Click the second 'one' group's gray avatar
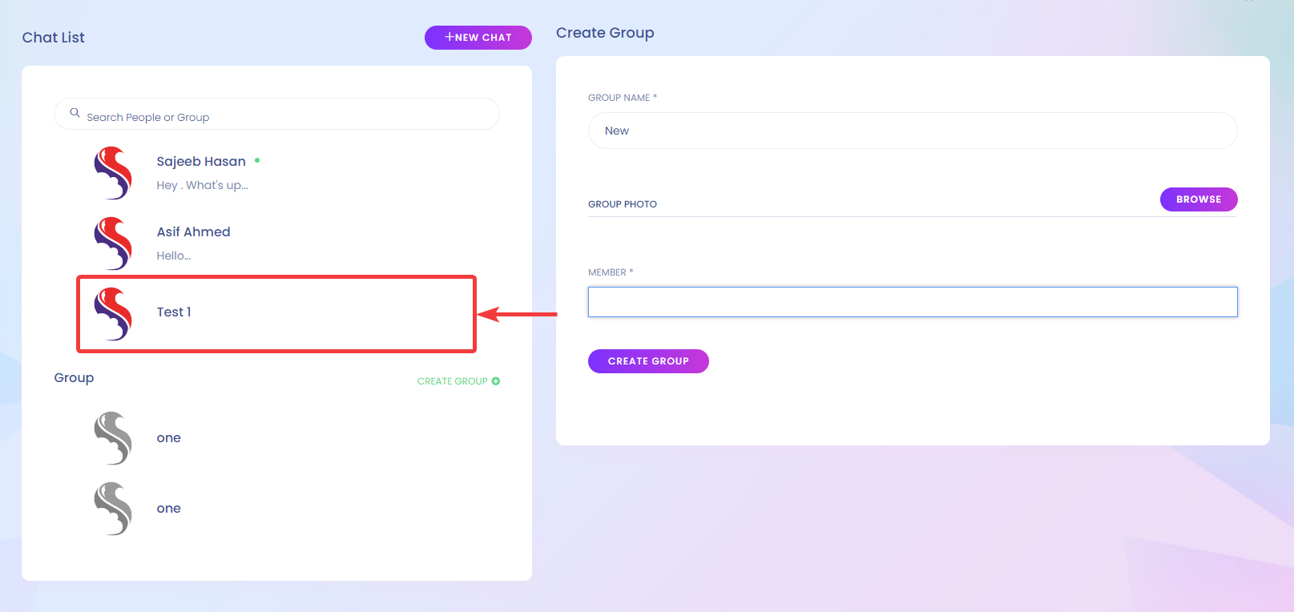The image size is (1294, 612). point(113,508)
